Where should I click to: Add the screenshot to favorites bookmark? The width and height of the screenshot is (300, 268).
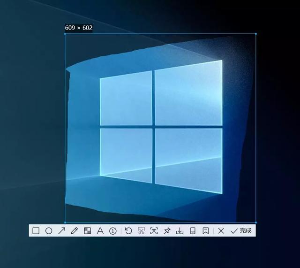206,231
